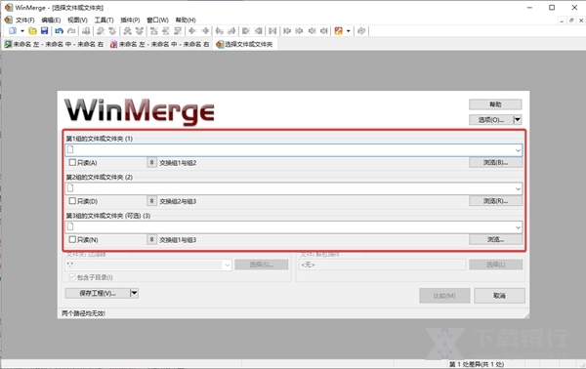Open the 帮助(H) menu
Screen dimensions: 586x369
[x=186, y=20]
